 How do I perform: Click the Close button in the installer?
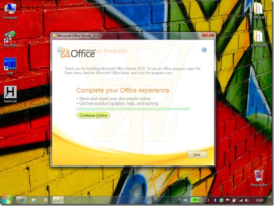coord(197,155)
